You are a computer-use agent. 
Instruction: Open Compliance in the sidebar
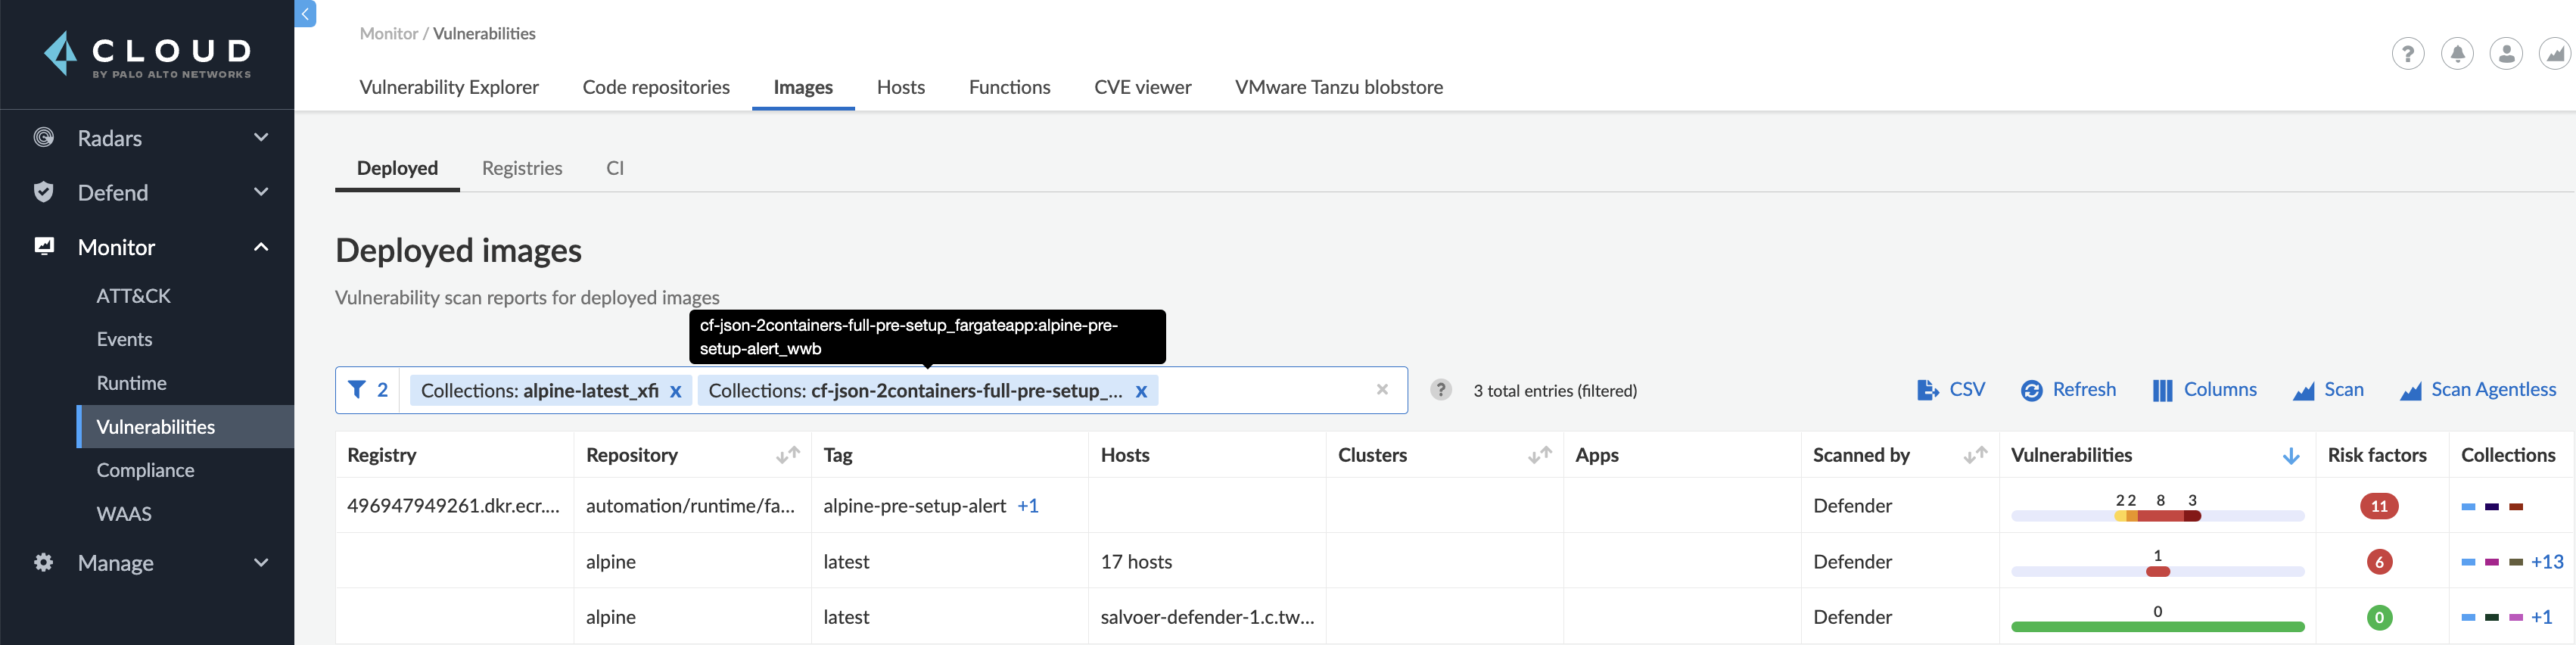point(146,470)
